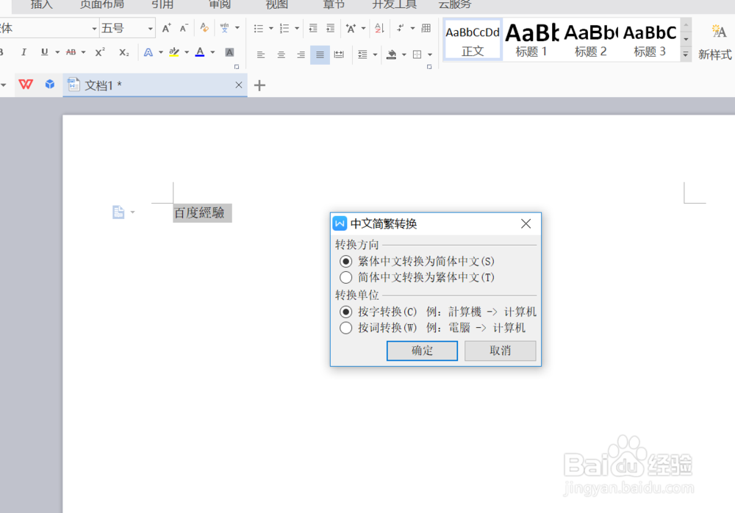Toggle italic formatting
735x513 pixels.
(x=24, y=52)
